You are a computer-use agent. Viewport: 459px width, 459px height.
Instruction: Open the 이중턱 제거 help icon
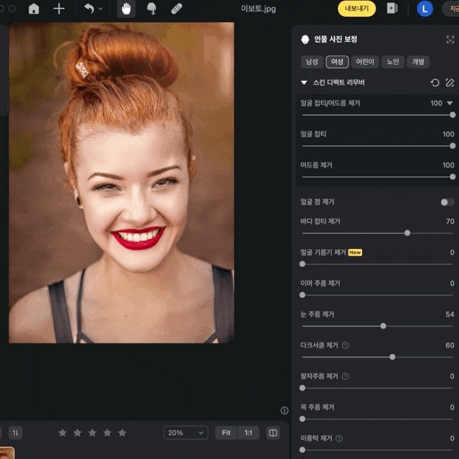[x=339, y=438]
